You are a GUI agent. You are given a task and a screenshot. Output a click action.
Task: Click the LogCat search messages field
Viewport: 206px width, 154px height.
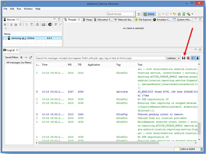tap(101, 58)
